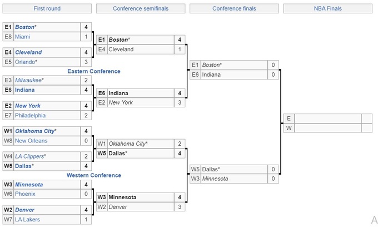Open Indiana in the Conference finals column
This screenshot has width=378, height=227.
point(211,75)
